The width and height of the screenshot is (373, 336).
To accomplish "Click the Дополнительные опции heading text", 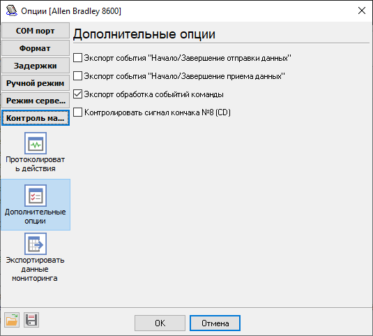I will (144, 34).
